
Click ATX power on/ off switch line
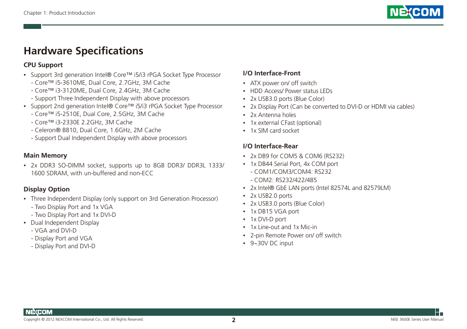click(283, 83)
